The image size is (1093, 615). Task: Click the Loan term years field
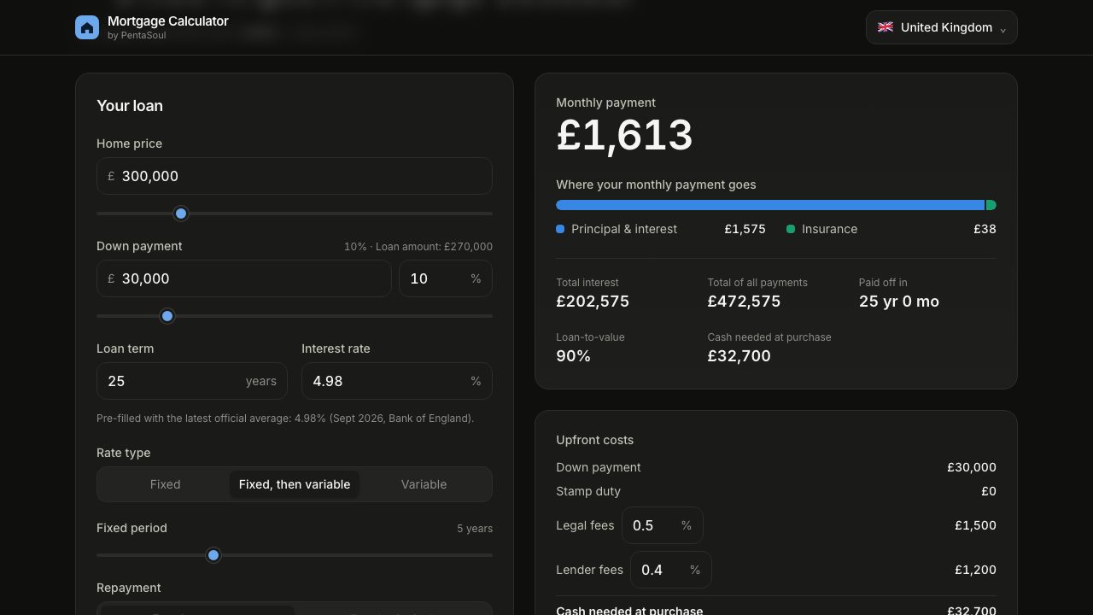pos(192,381)
